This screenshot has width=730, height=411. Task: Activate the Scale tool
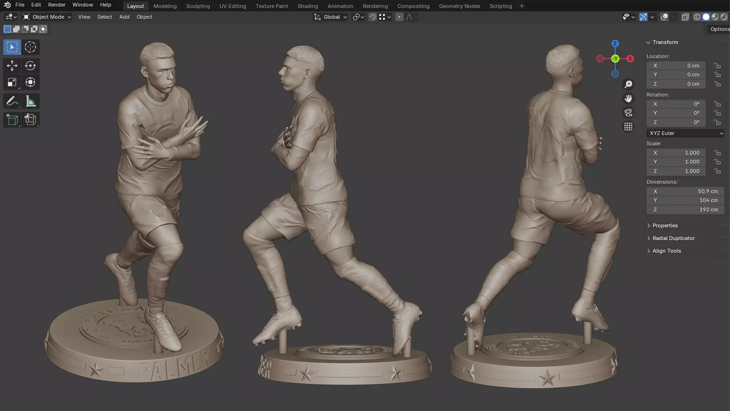(x=12, y=82)
